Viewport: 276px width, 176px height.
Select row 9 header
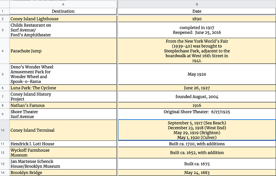[5, 114]
